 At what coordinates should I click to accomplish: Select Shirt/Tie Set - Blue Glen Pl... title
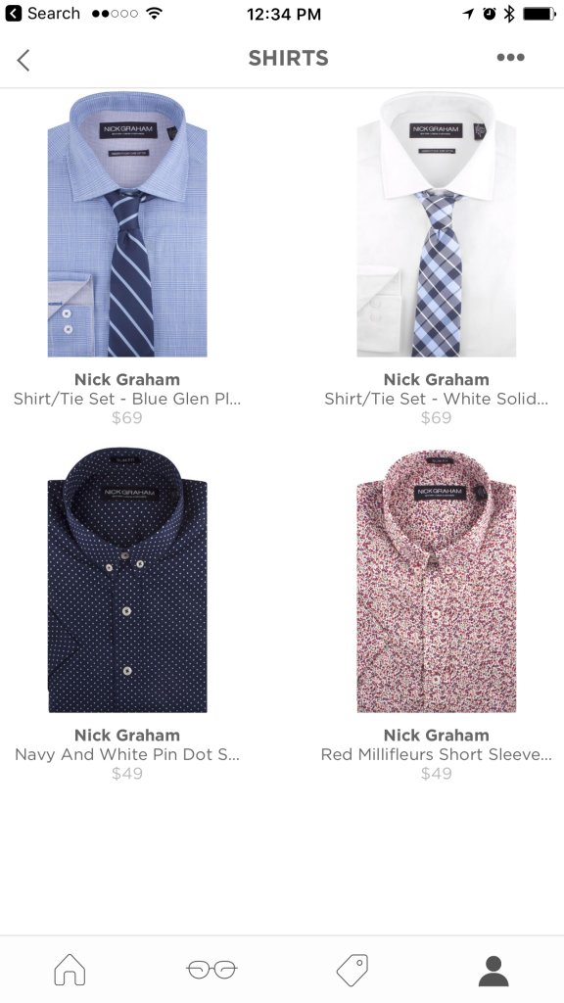pos(127,399)
